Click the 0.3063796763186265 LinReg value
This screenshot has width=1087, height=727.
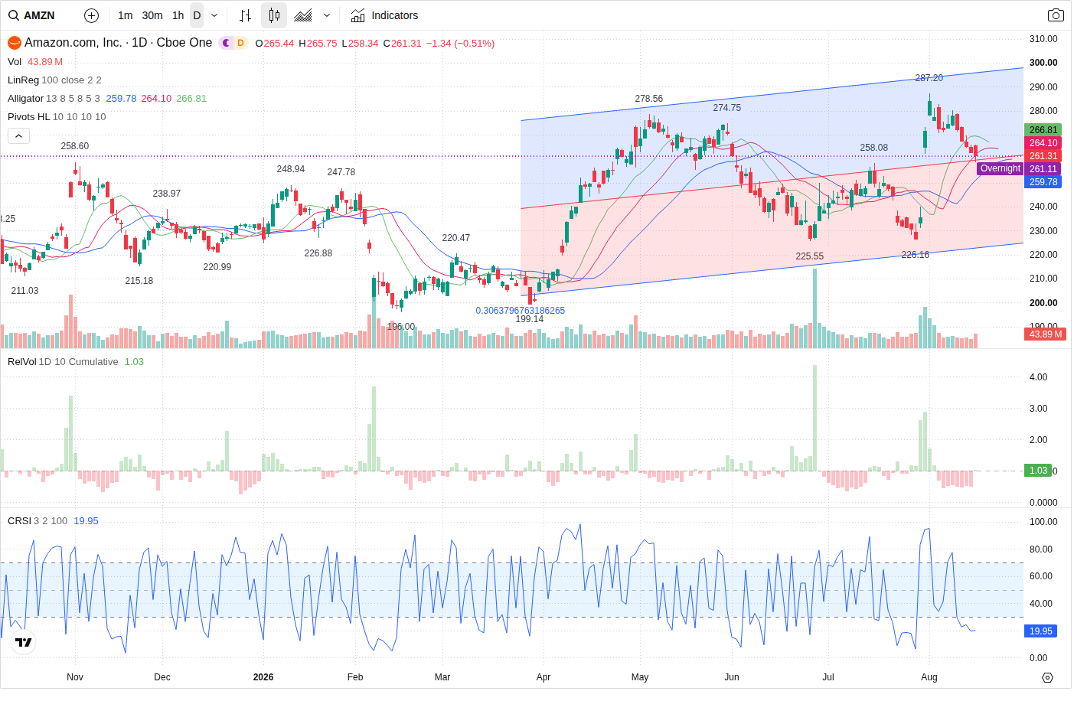point(520,311)
